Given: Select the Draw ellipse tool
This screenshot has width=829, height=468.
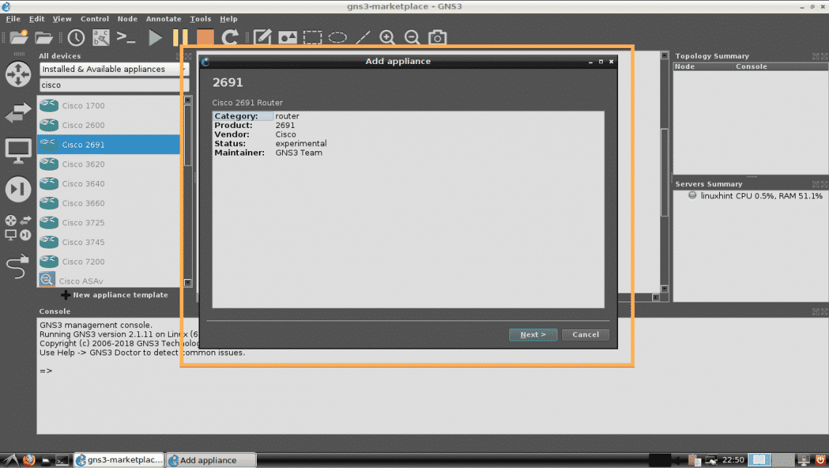Looking at the screenshot, I should coord(337,38).
